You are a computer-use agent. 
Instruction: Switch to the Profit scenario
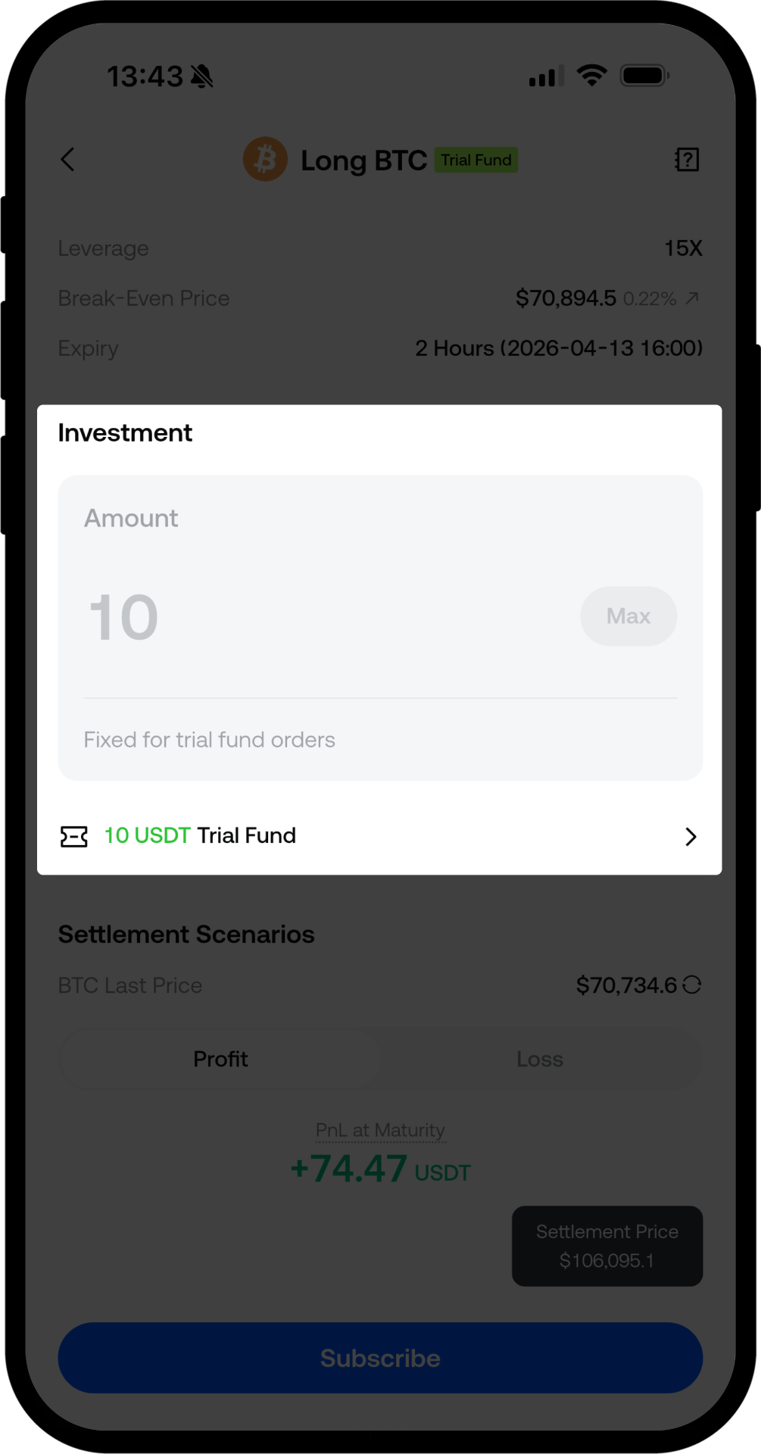[x=220, y=1059]
